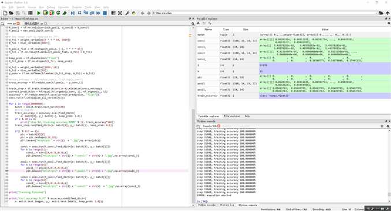This screenshot has width=391, height=211.
Task: Open the Tools menu
Action: click(x=88, y=7)
